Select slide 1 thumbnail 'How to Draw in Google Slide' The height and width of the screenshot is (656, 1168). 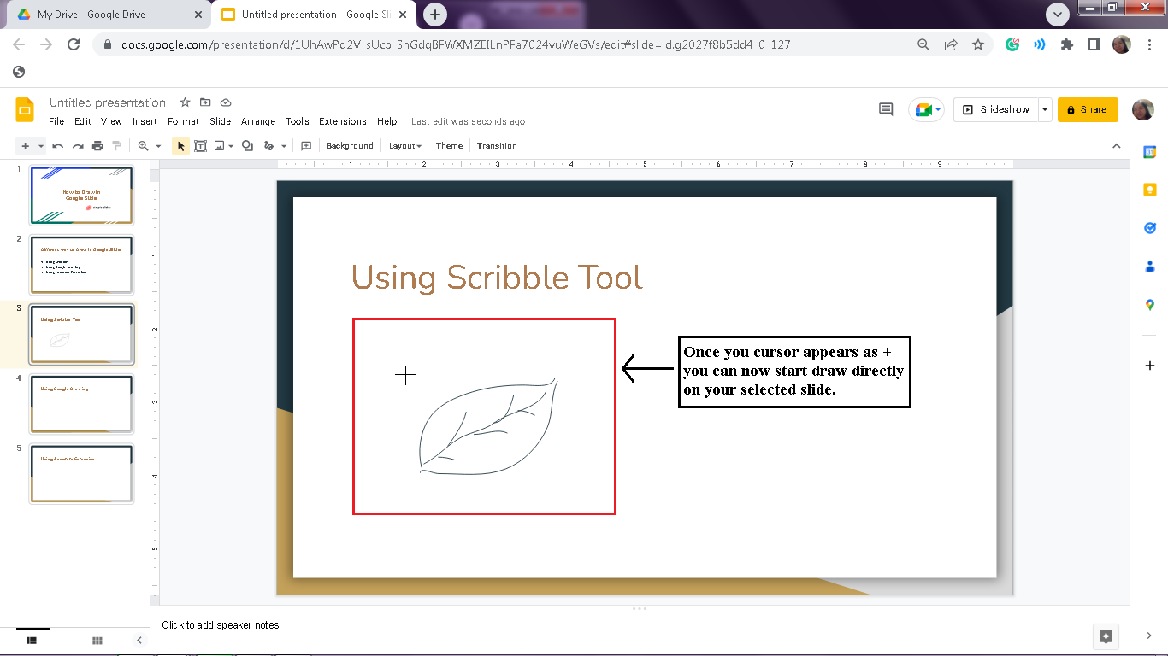(81, 196)
